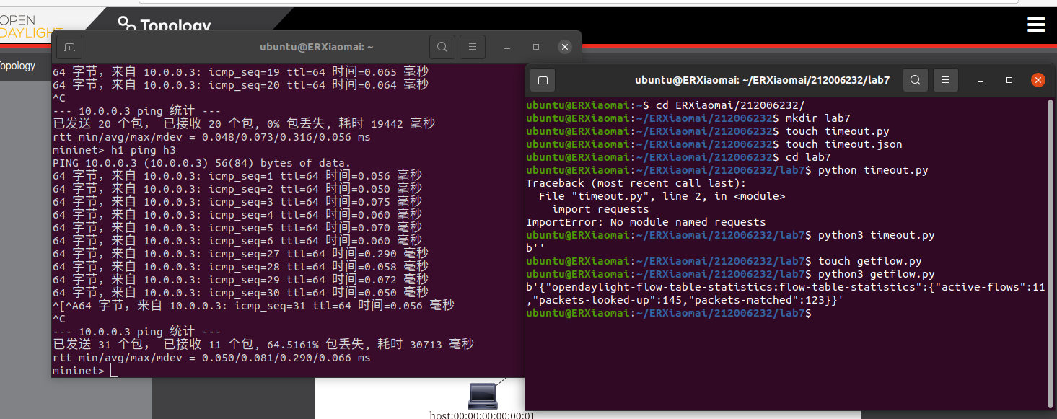1057x419 pixels.
Task: Click 'Topology' page heading in OpenDaylight
Action: pyautogui.click(x=175, y=26)
